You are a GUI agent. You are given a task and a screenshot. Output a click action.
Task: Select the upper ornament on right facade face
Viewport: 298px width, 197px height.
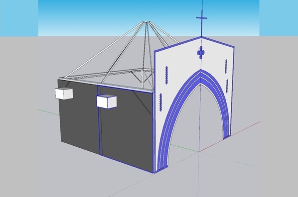click(226, 67)
